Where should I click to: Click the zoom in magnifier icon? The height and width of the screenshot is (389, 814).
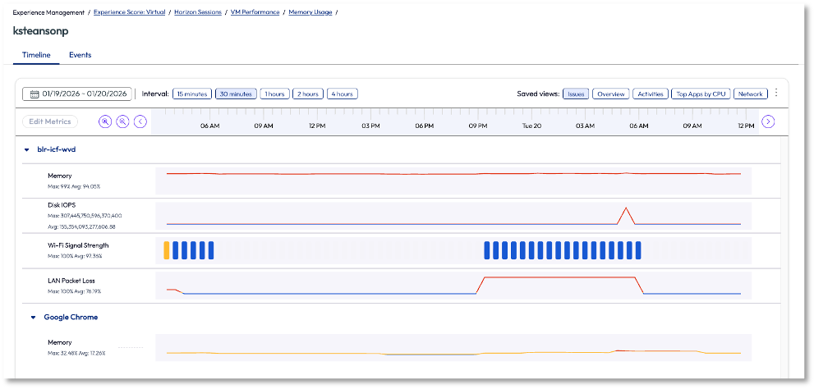pyautogui.click(x=105, y=121)
